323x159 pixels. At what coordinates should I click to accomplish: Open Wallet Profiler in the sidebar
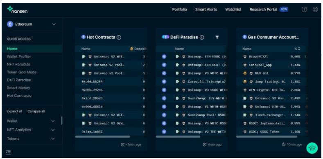pos(19,56)
